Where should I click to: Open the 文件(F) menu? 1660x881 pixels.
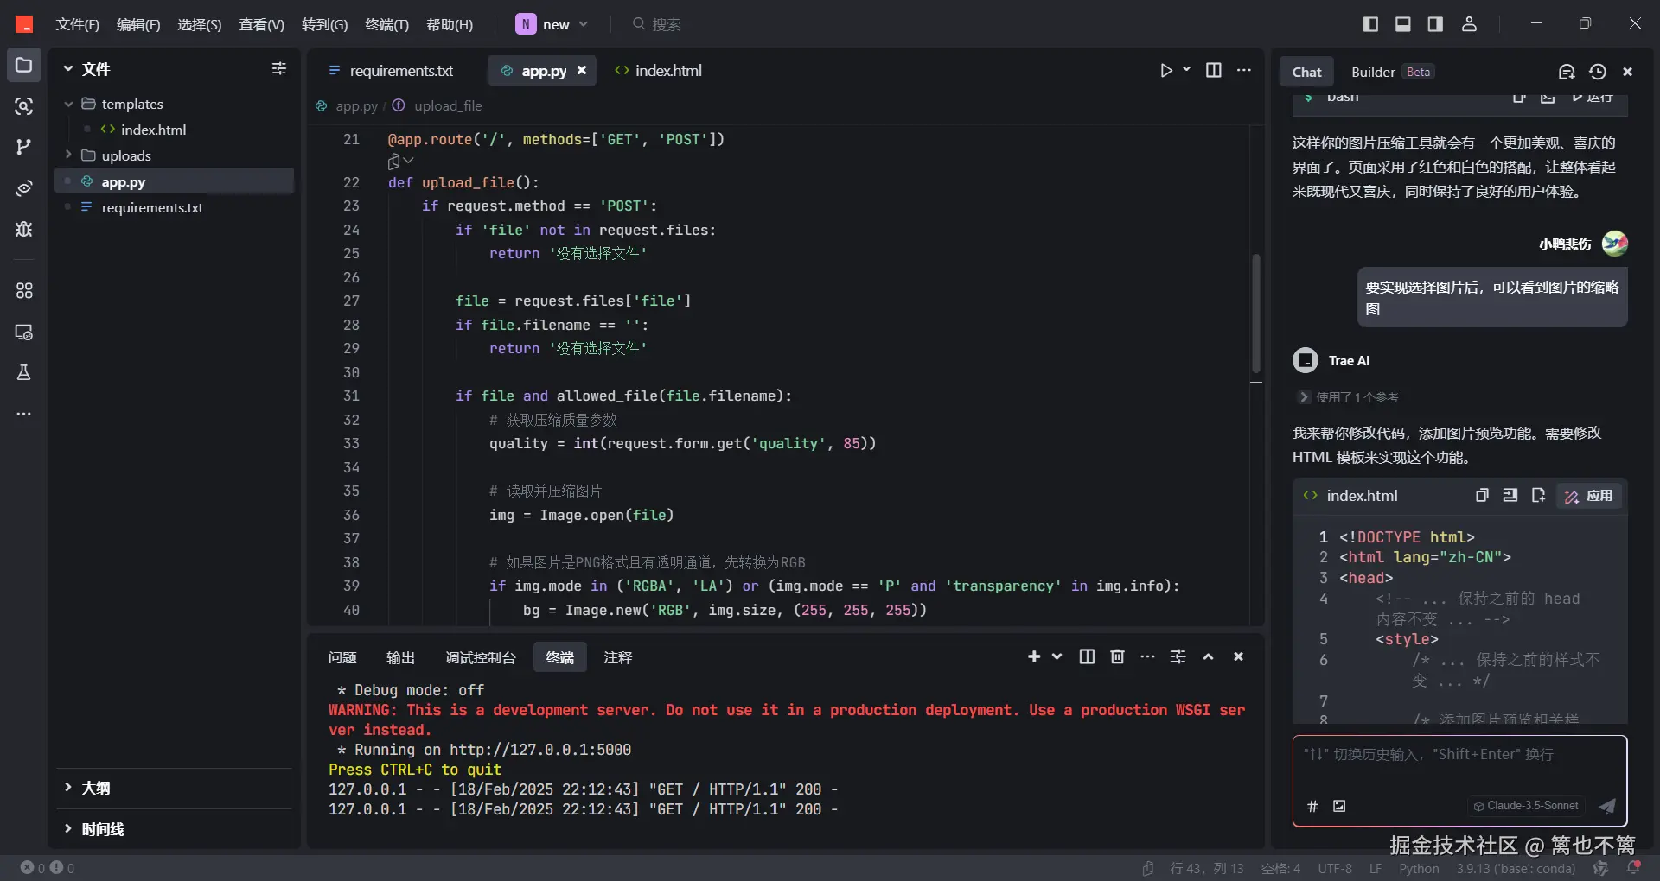[77, 24]
